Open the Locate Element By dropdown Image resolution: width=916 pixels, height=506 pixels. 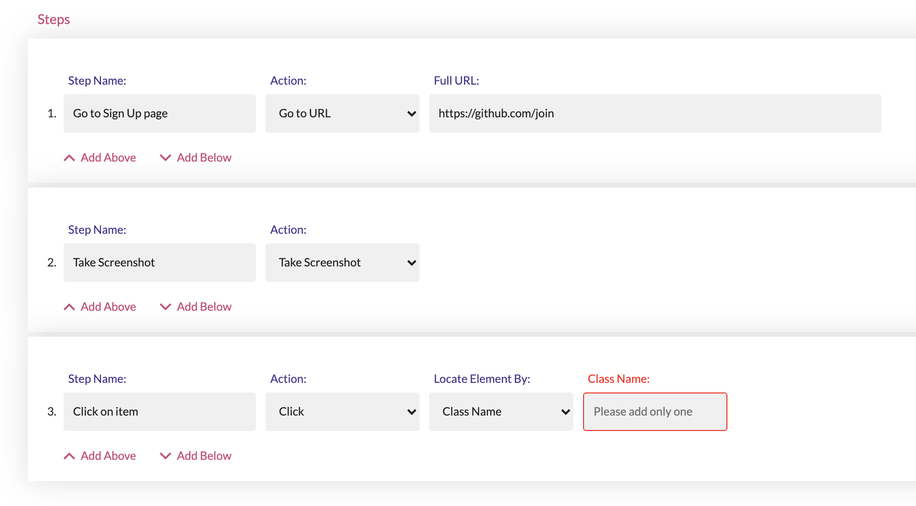pyautogui.click(x=501, y=412)
